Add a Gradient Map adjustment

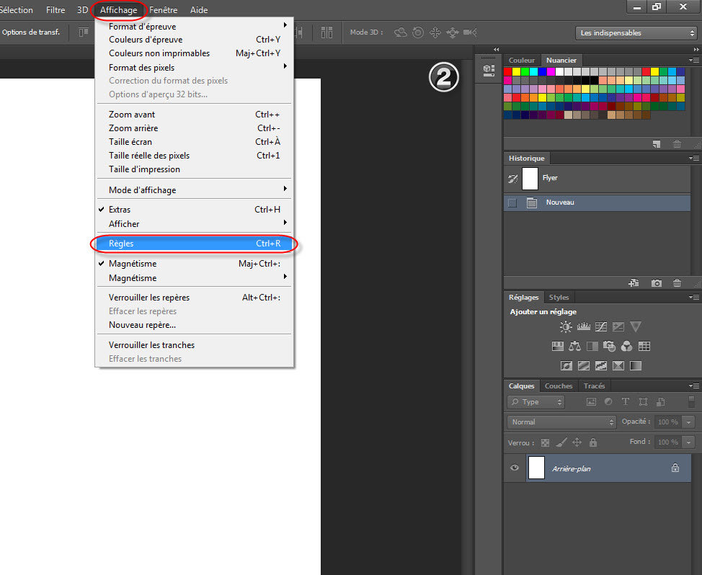click(x=636, y=365)
